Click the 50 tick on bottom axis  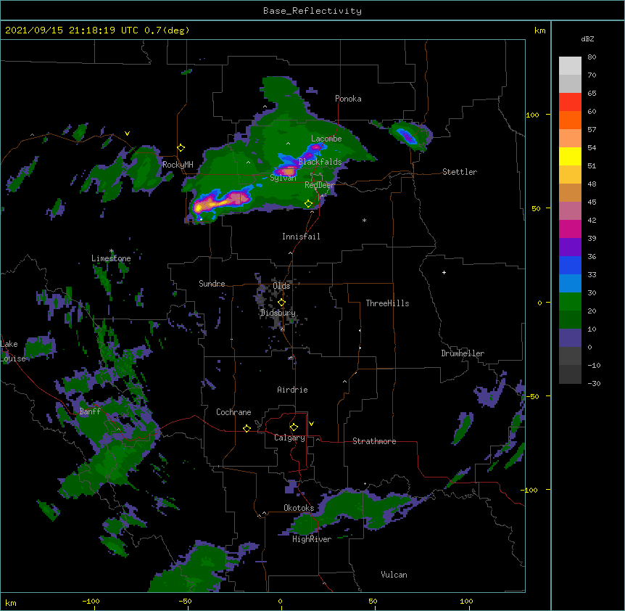(373, 601)
